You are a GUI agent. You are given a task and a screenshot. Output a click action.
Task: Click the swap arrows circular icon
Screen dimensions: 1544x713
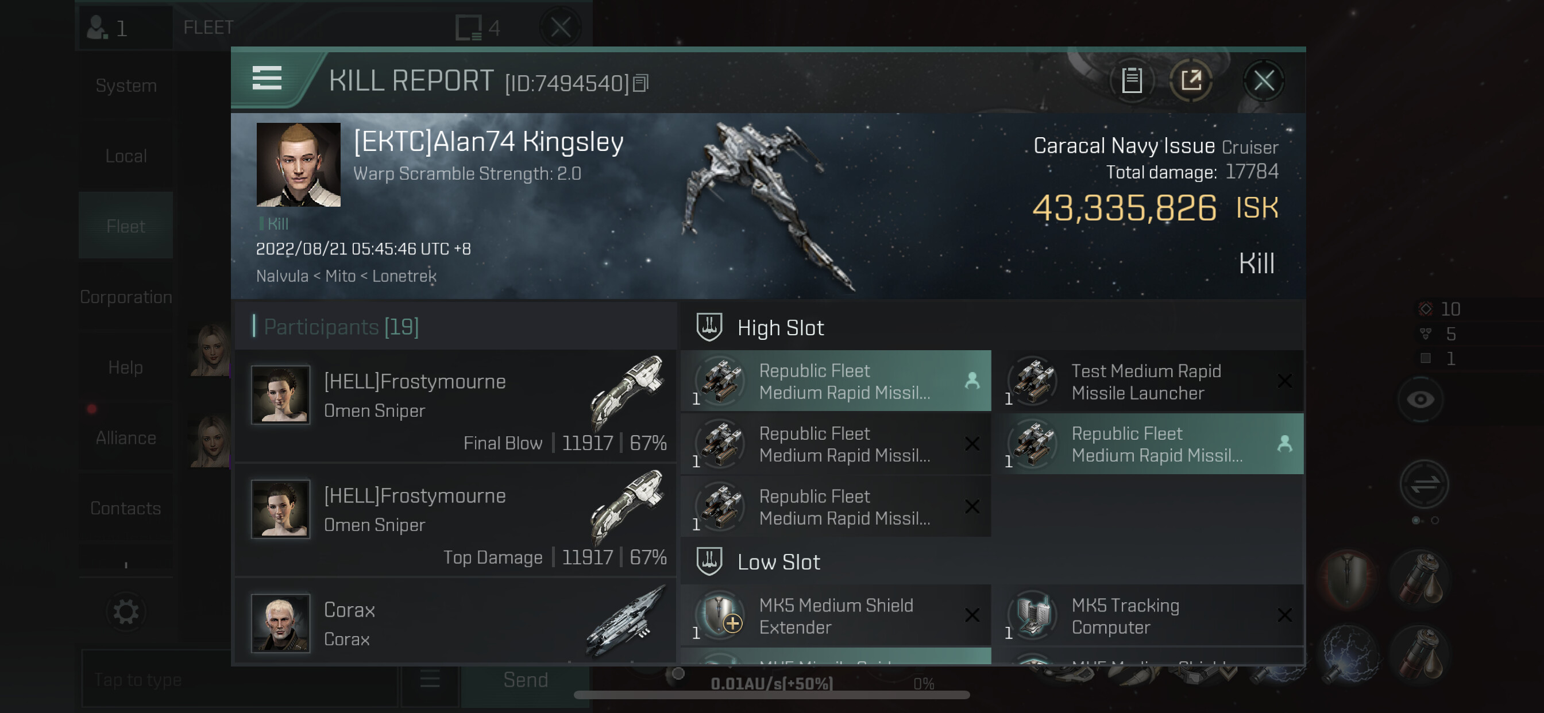(1424, 484)
